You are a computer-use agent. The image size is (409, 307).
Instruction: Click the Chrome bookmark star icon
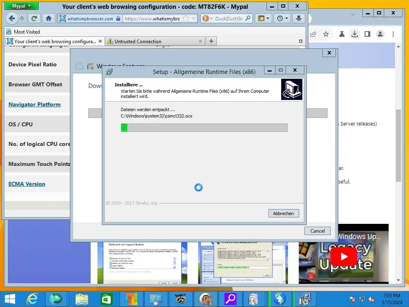[326, 34]
